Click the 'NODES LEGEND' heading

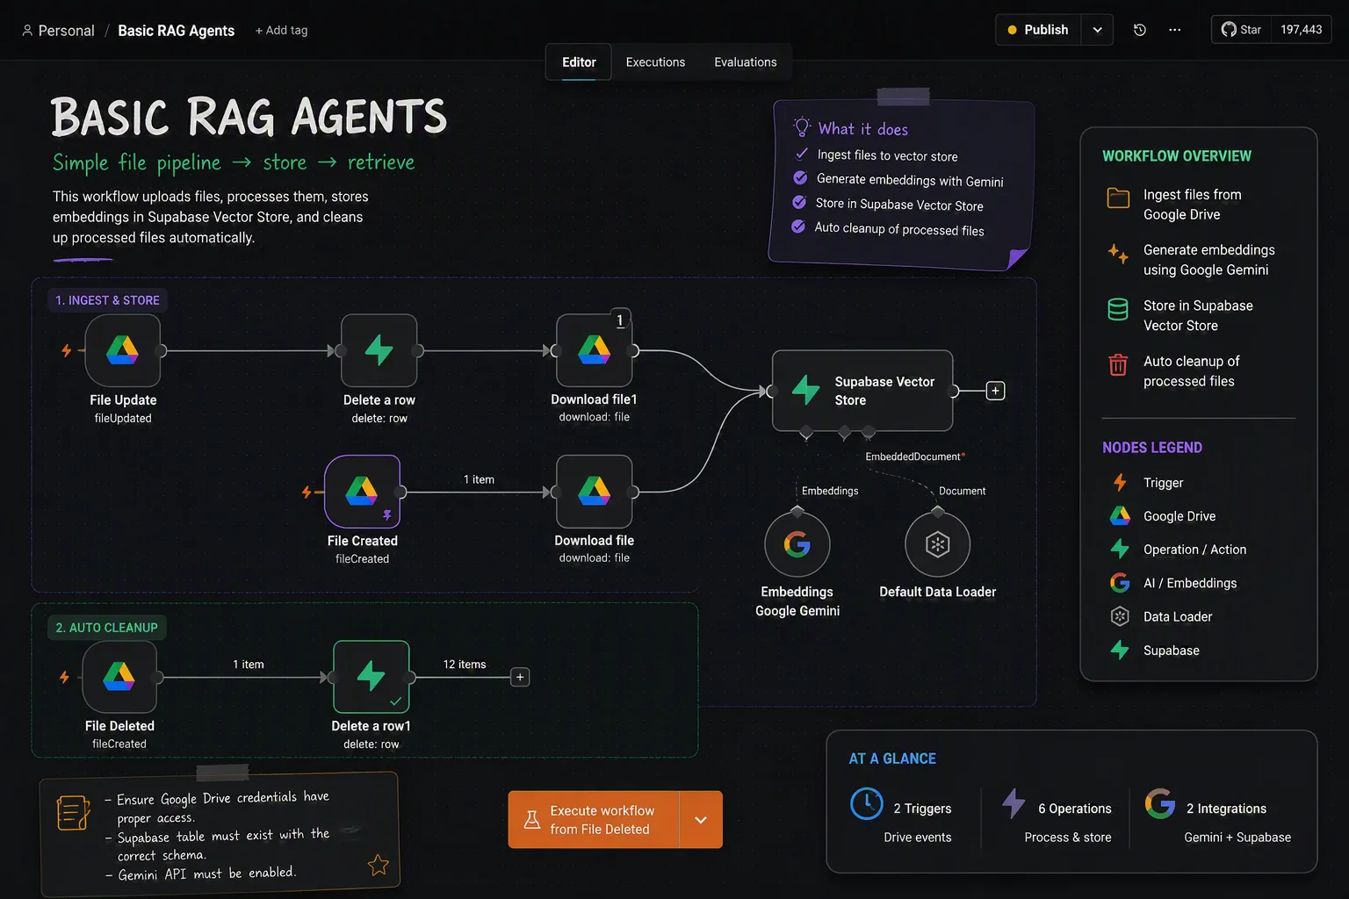pyautogui.click(x=1152, y=448)
